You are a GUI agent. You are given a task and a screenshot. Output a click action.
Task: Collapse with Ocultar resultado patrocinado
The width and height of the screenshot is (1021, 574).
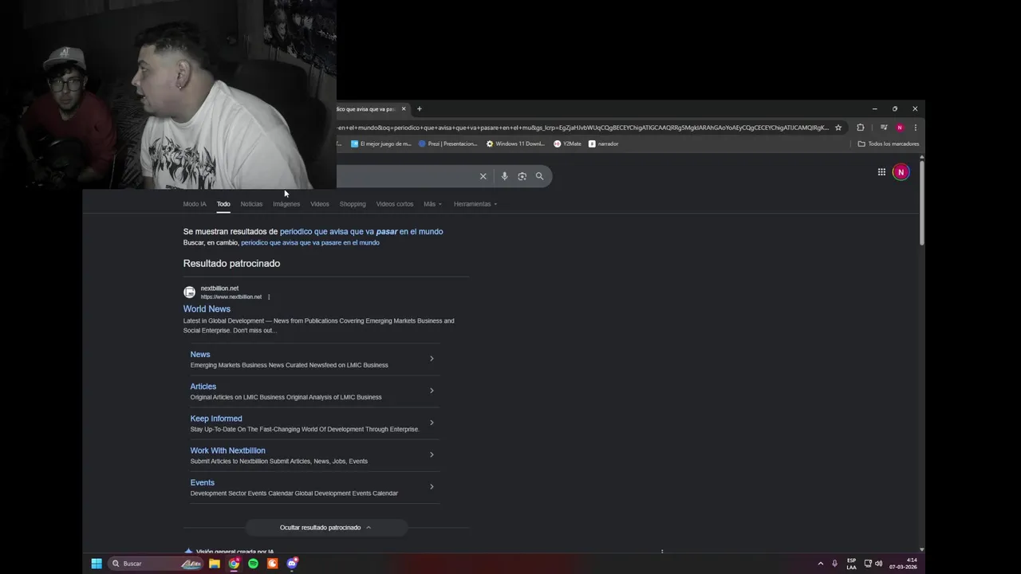pyautogui.click(x=326, y=527)
